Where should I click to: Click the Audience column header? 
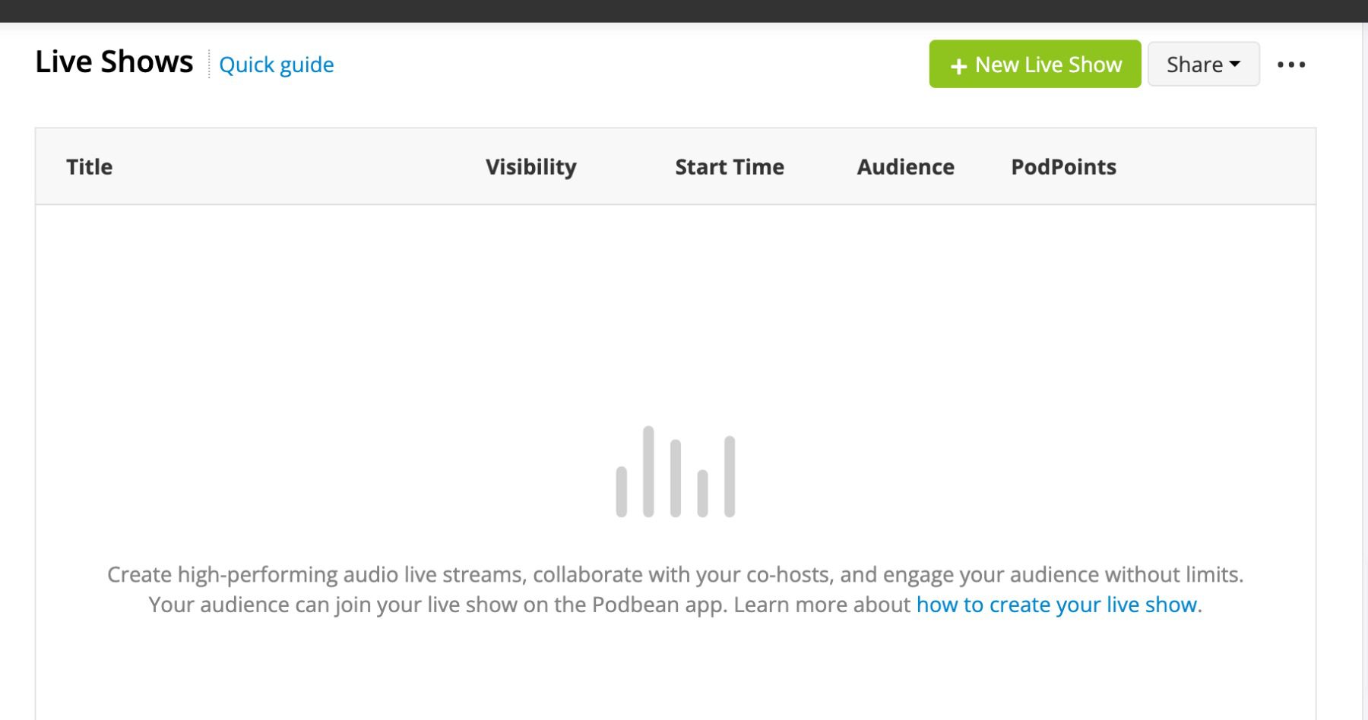(905, 166)
